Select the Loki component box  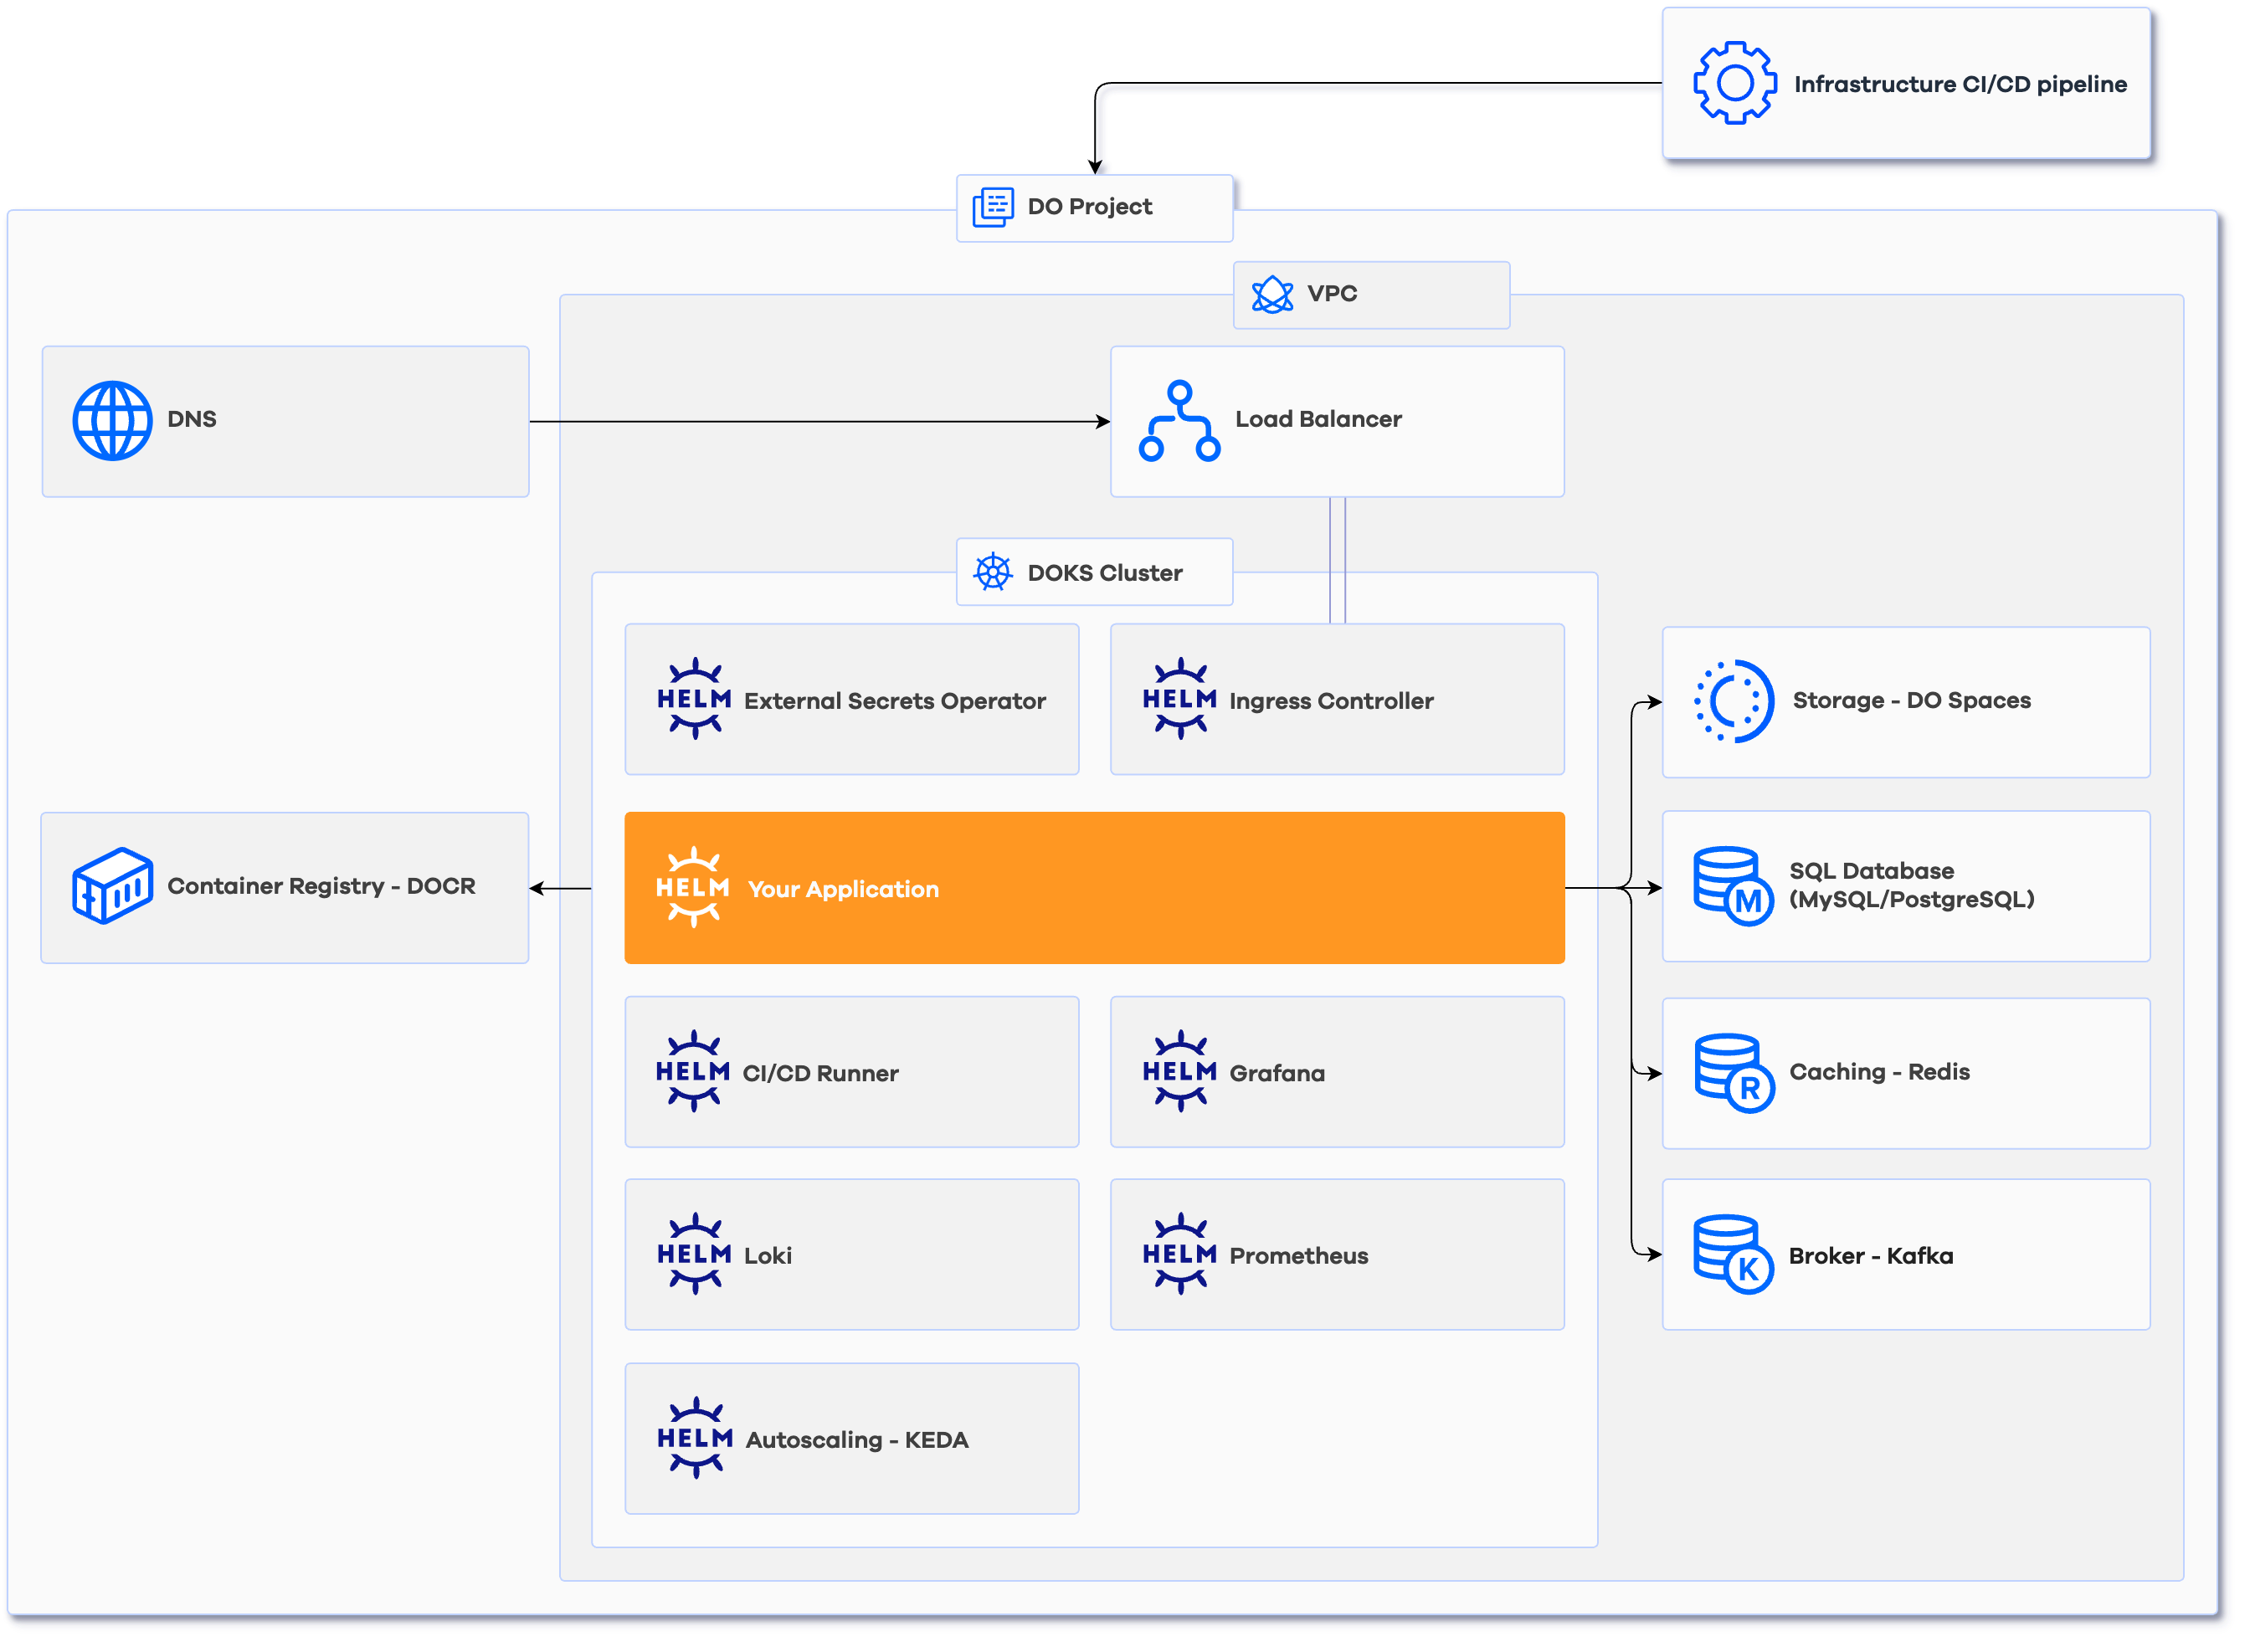pyautogui.click(x=851, y=1254)
